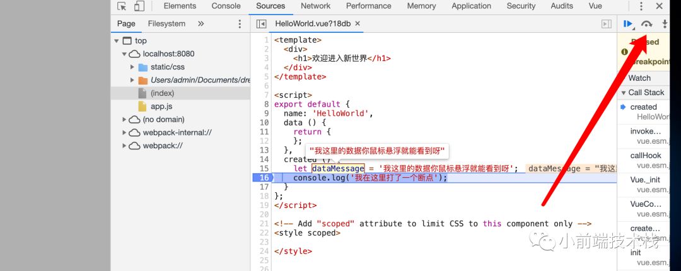Collapse the localhost:8080 tree node
This screenshot has width=681, height=271.
(124, 54)
